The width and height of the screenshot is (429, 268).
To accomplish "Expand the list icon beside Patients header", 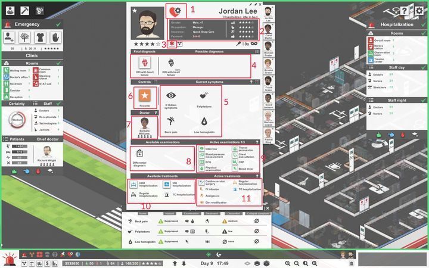I will pyautogui.click(x=5, y=139).
